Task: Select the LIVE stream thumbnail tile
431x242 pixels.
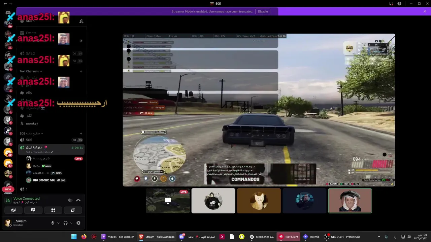Action: coord(168,201)
